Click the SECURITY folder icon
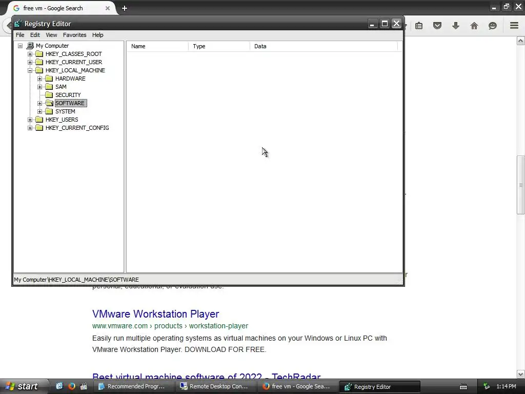Screen dimensions: 525x394 (49, 95)
